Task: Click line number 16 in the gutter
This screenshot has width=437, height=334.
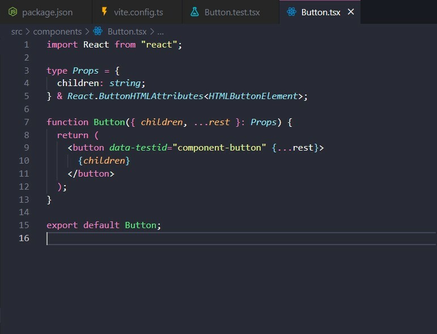Action: [x=24, y=238]
